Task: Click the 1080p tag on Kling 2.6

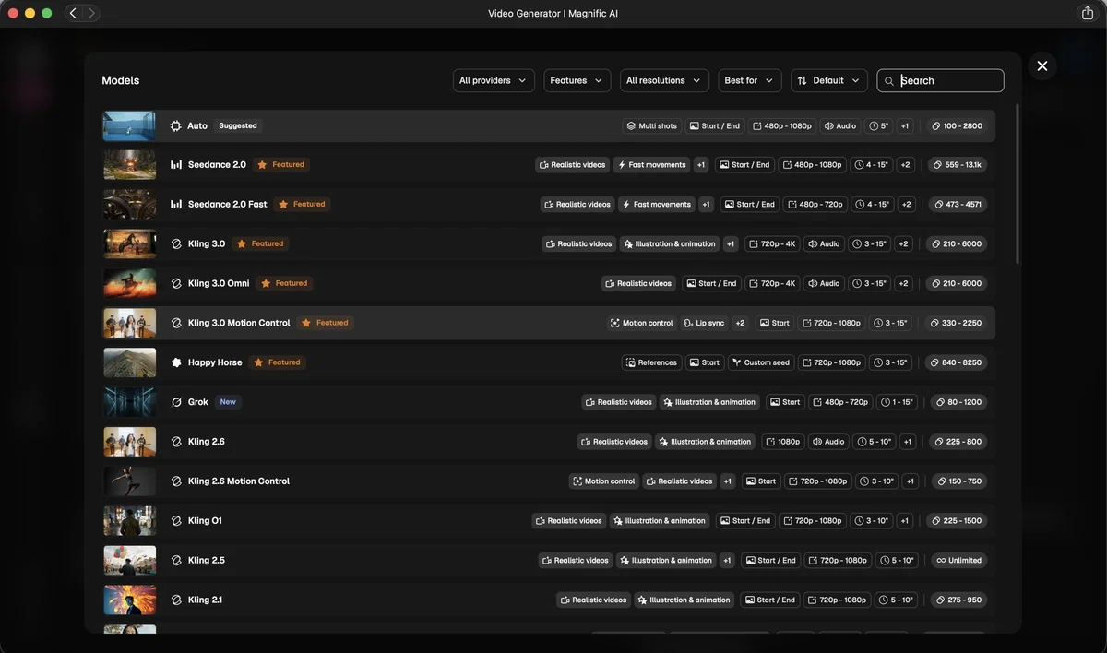Action: [x=781, y=442]
